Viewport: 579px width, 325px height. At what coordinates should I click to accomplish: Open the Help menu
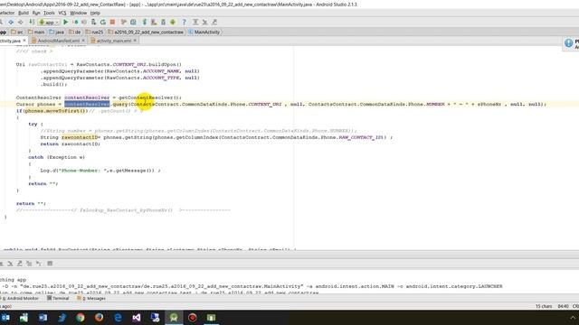click(95, 13)
